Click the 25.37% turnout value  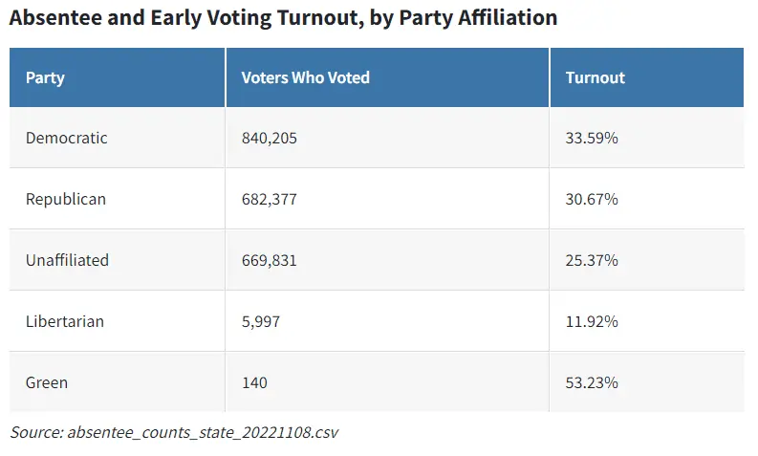pyautogui.click(x=592, y=260)
